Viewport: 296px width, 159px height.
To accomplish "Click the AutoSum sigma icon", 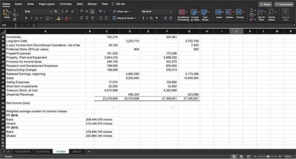I will 252,10.
